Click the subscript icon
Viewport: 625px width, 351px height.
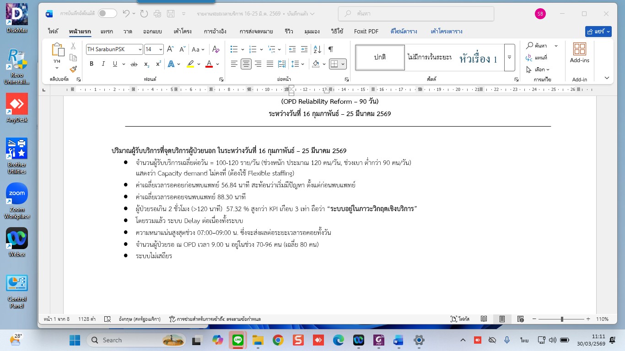tap(146, 64)
